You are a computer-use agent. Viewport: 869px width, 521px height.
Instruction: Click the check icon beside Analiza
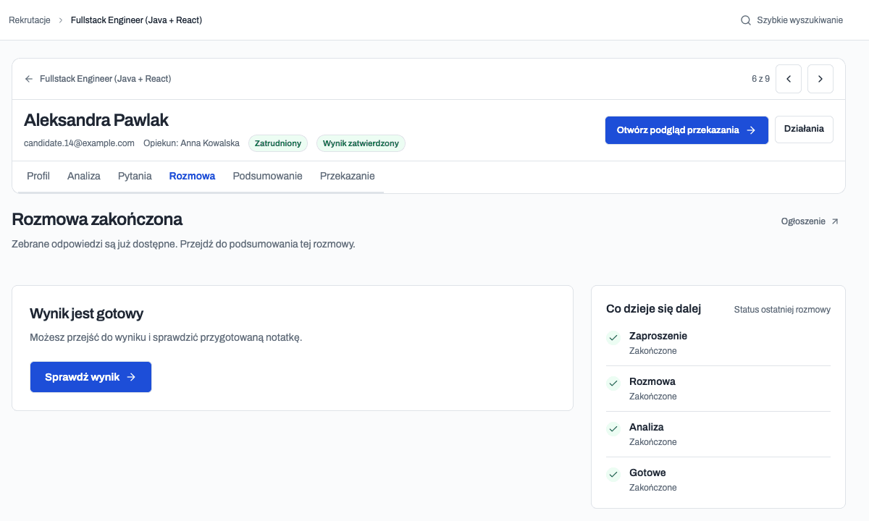click(x=613, y=428)
